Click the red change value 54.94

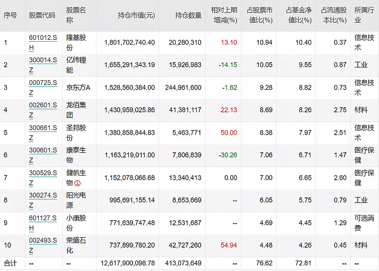pos(229,245)
